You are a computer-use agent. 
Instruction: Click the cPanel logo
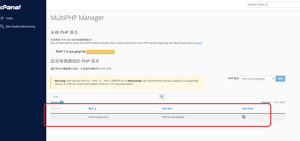pos(10,7)
